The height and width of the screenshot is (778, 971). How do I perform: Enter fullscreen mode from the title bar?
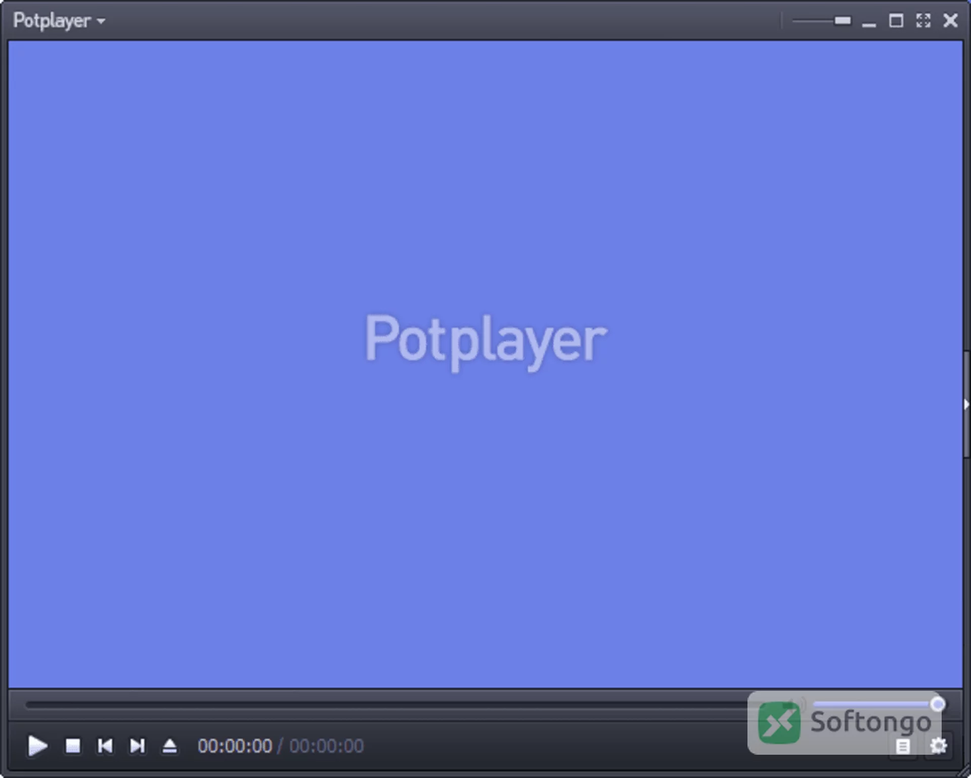(923, 21)
